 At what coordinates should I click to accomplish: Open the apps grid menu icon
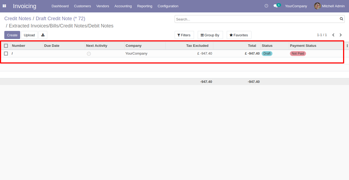pyautogui.click(x=4, y=6)
